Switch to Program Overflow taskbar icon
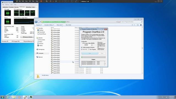 [x=25, y=97]
